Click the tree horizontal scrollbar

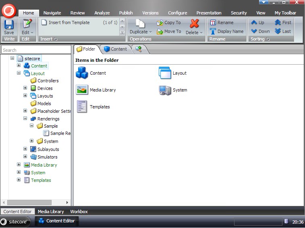[35, 203]
